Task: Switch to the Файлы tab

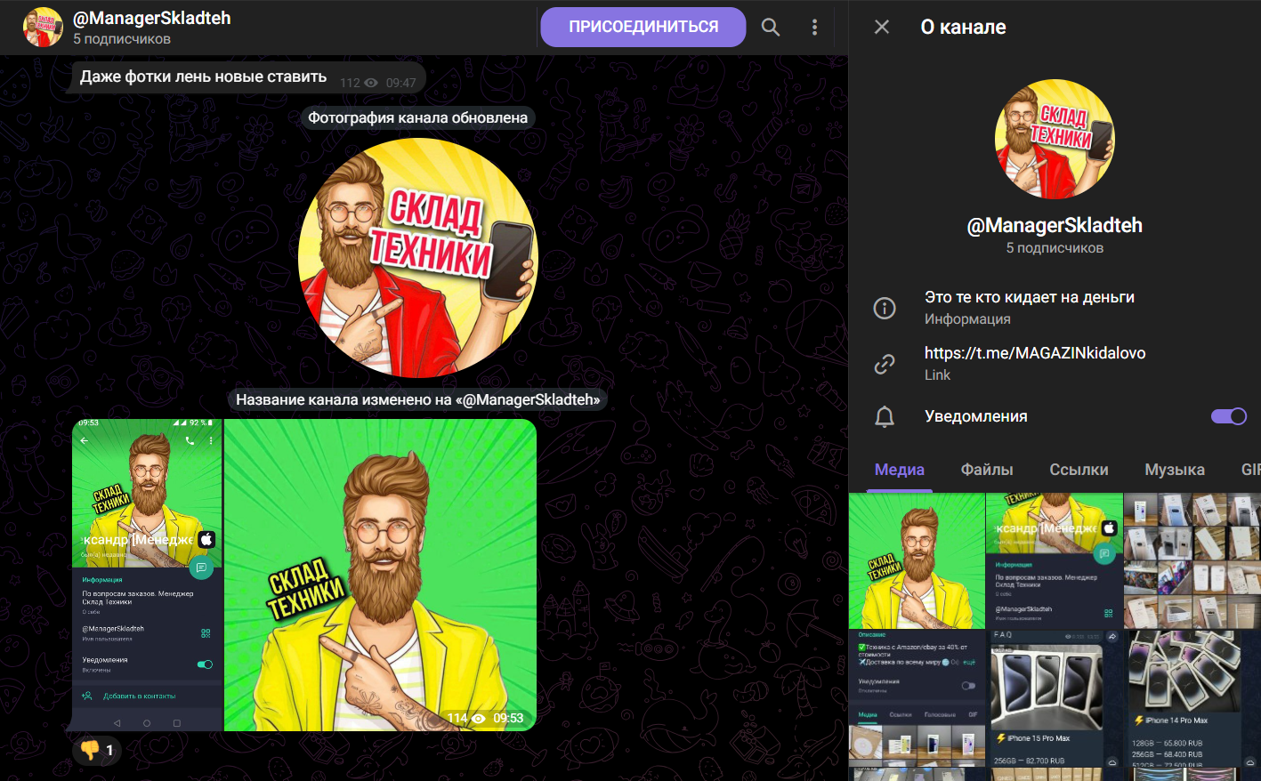Action: tap(986, 470)
